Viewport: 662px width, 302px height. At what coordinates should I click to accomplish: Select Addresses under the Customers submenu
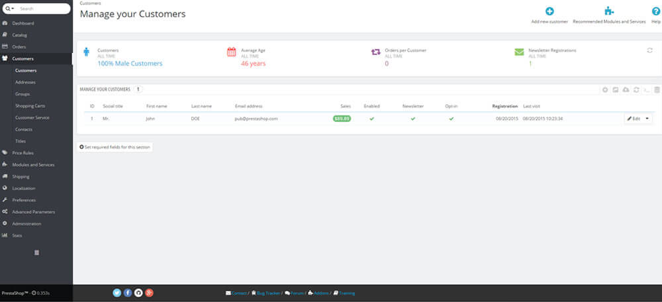click(x=25, y=82)
